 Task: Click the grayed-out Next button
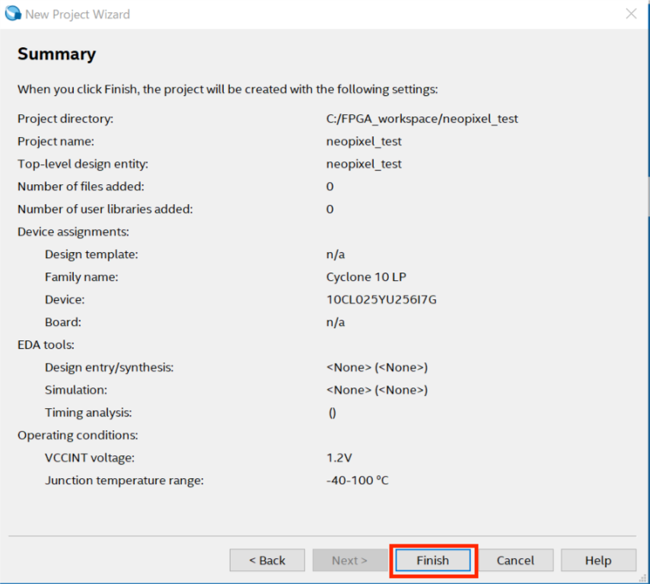click(x=349, y=560)
